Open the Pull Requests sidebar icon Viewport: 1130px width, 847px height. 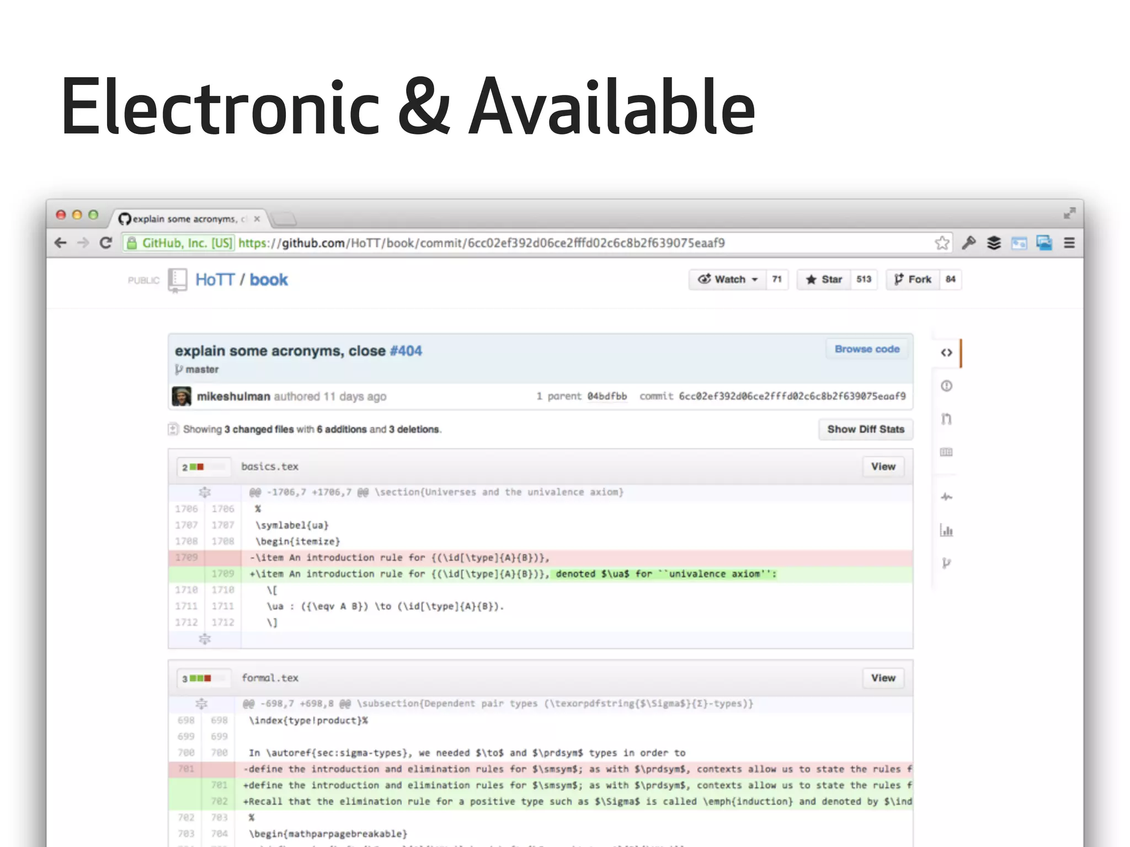click(x=946, y=419)
